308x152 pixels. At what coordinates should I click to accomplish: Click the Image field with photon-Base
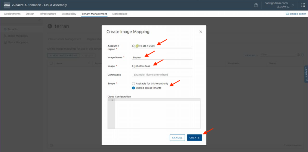tap(162, 66)
